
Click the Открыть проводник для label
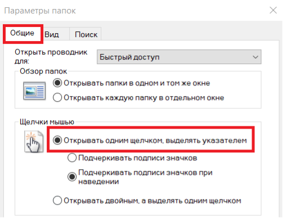tap(51, 57)
